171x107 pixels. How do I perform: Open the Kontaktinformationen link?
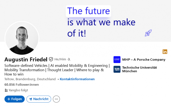coord(77,79)
